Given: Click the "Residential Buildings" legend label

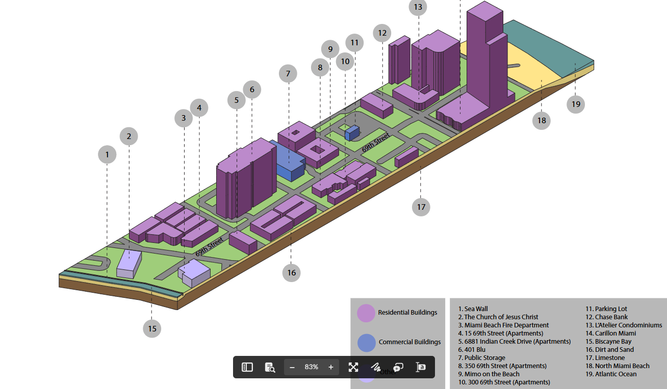Looking at the screenshot, I should coord(407,313).
